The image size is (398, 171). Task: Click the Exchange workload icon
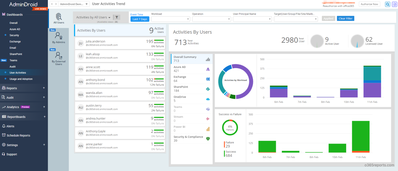[x=208, y=79]
